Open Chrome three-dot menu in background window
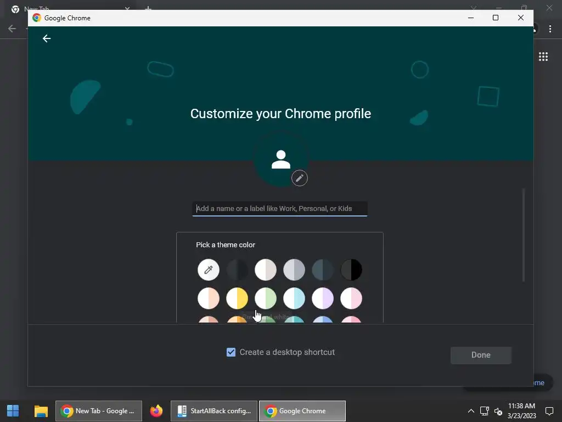 [x=550, y=29]
